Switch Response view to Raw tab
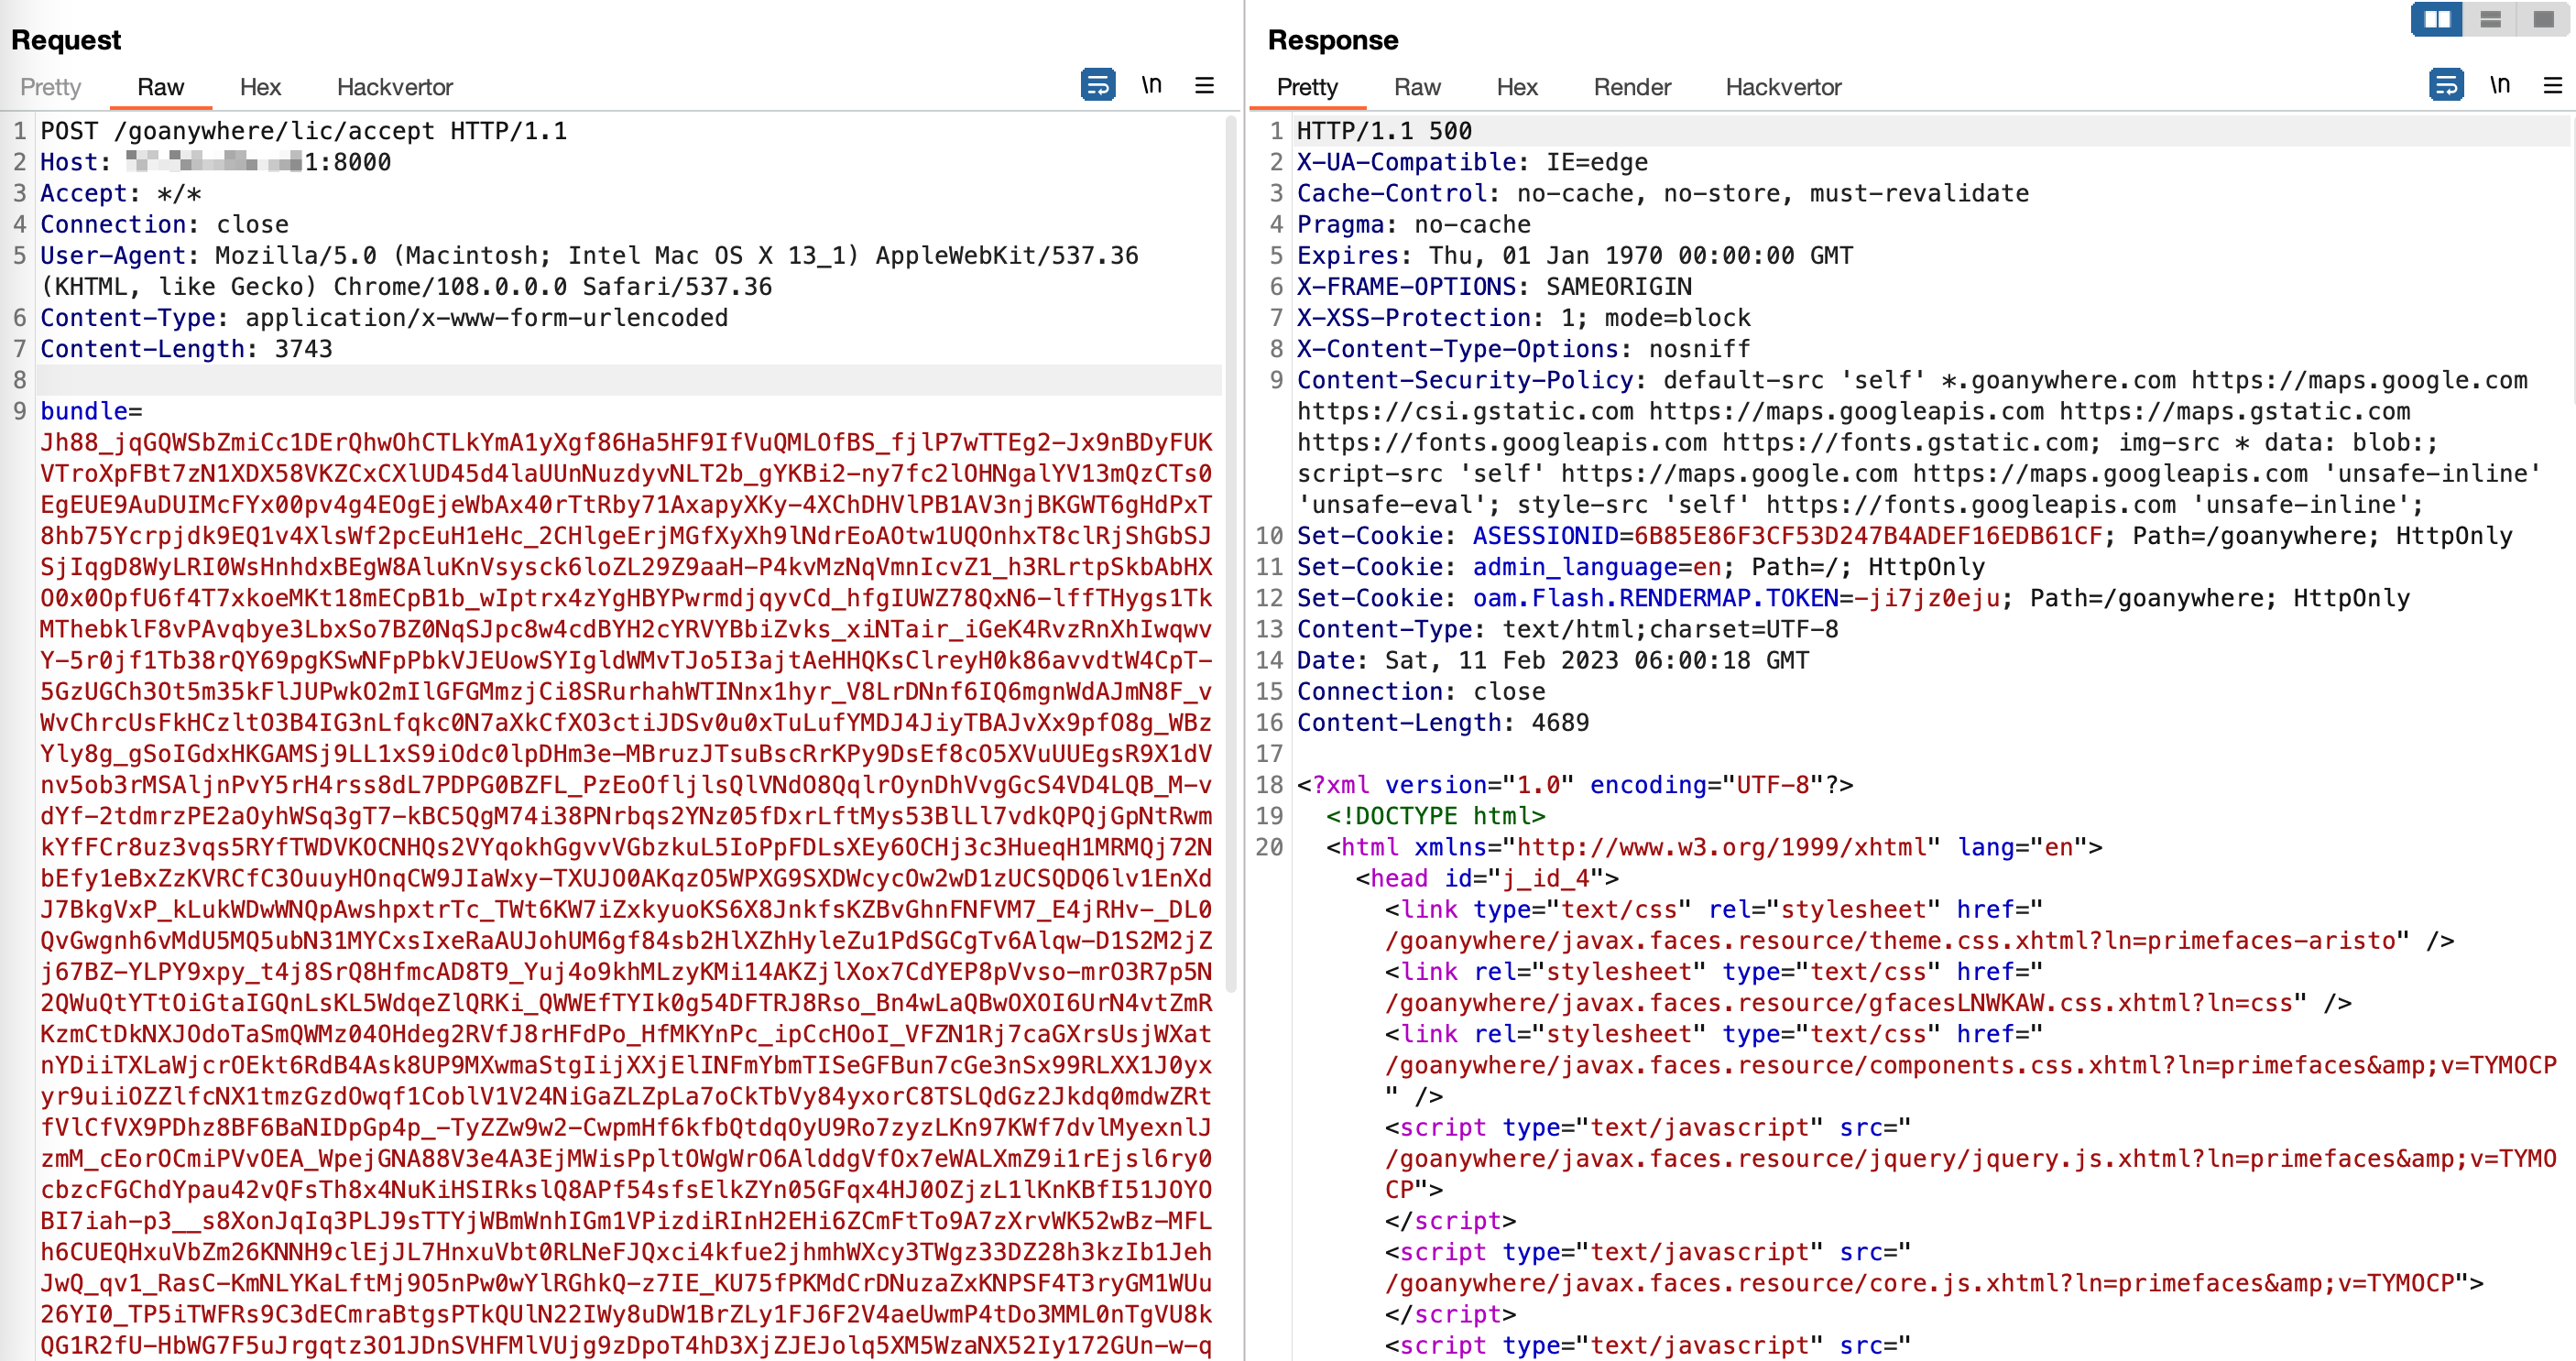 [1417, 87]
